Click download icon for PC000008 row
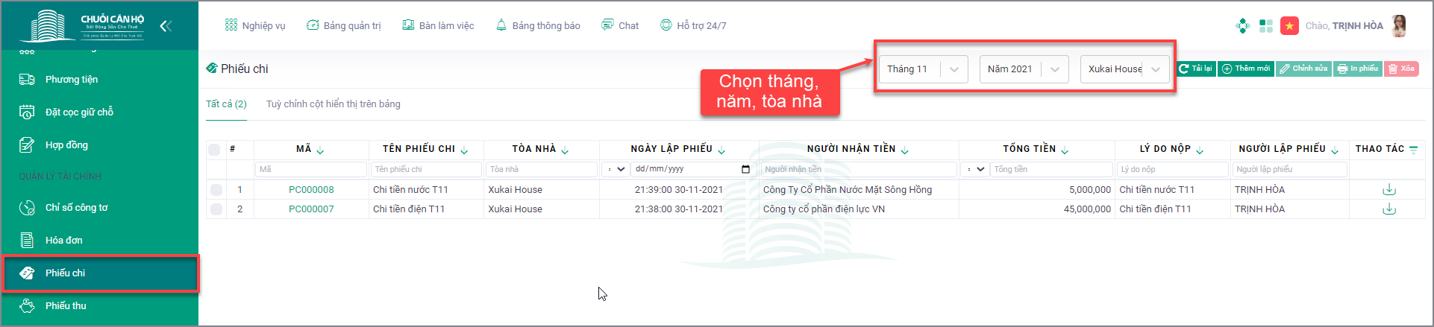Viewport: 1434px width, 327px height. tap(1389, 190)
